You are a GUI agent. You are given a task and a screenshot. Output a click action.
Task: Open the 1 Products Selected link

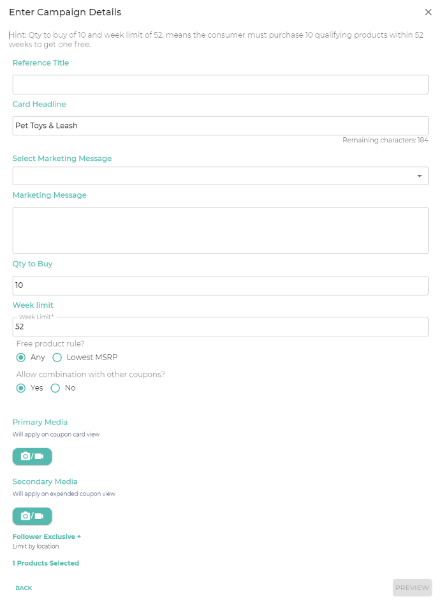click(x=46, y=563)
